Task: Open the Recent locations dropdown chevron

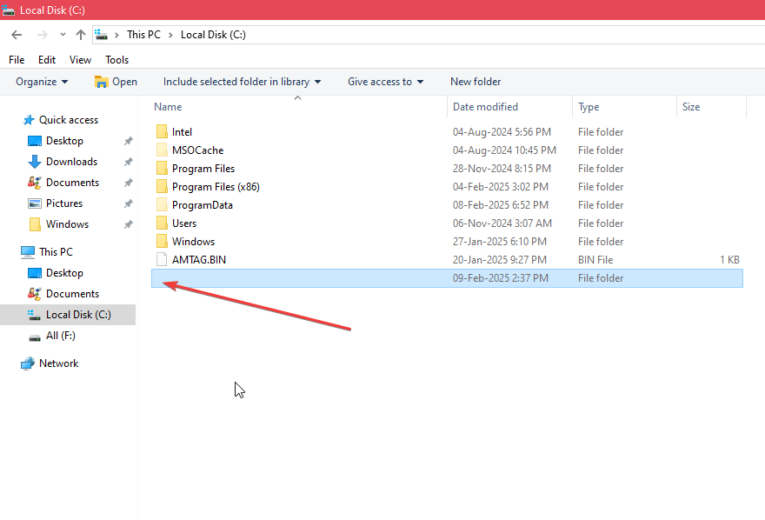Action: 63,35
